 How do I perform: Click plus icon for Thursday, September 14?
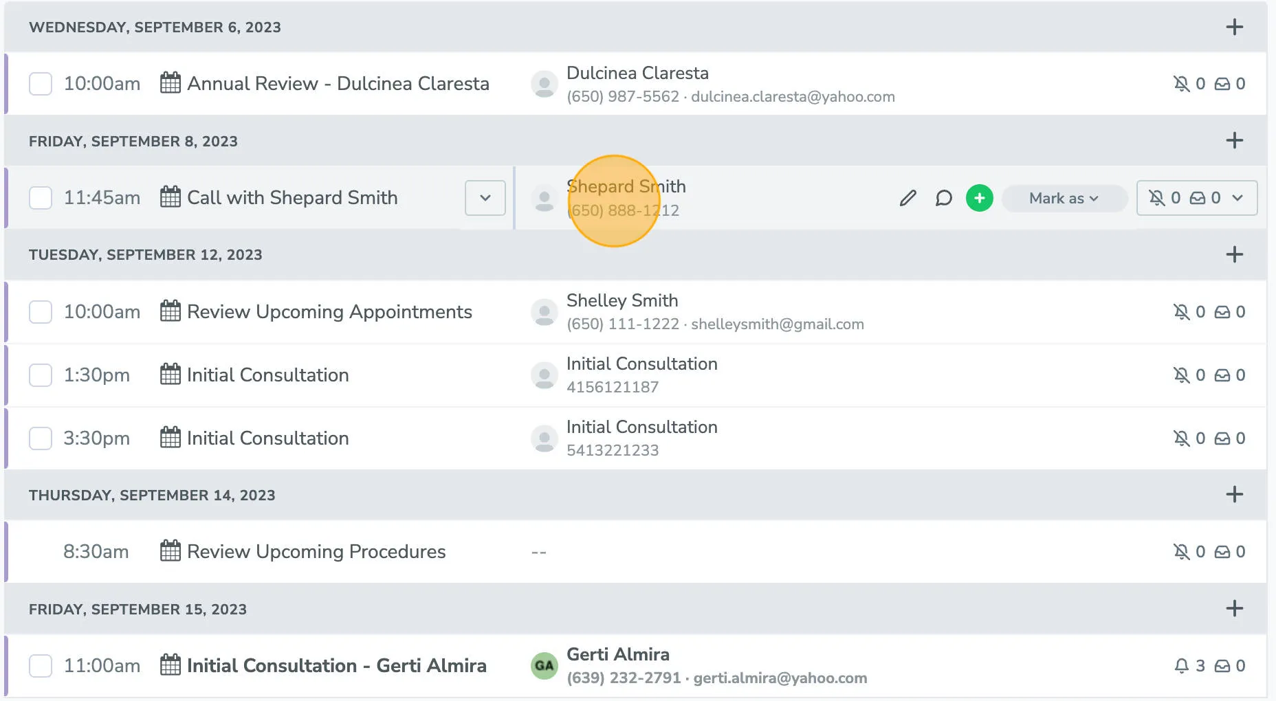click(x=1234, y=495)
